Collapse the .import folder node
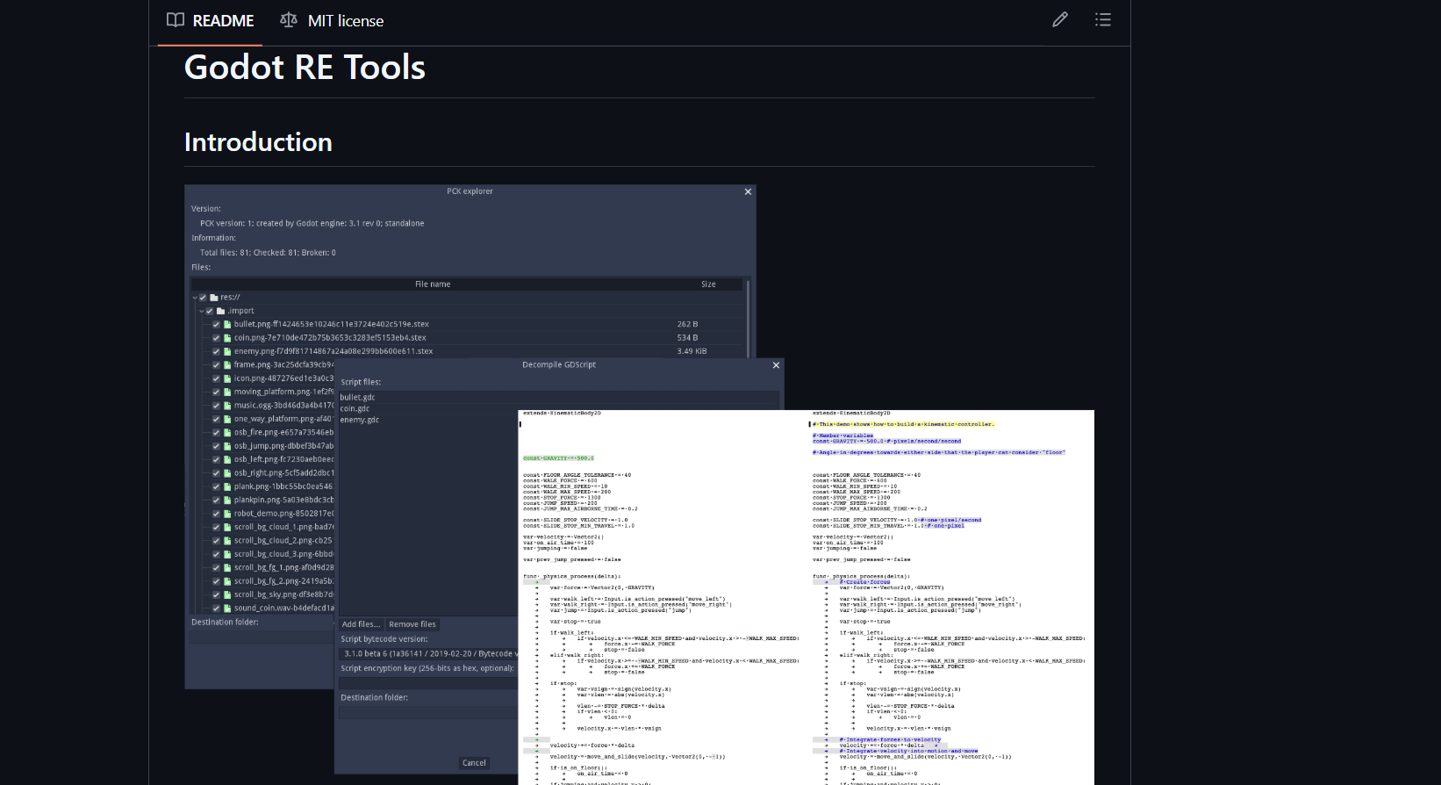 pos(201,311)
